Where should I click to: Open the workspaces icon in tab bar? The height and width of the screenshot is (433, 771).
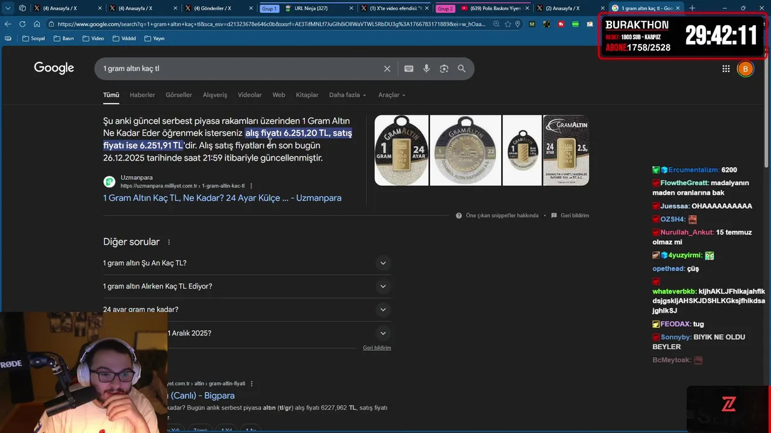coord(22,8)
